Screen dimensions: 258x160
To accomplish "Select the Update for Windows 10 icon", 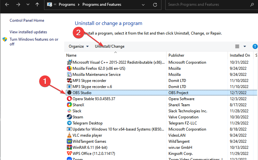I will [69, 129].
